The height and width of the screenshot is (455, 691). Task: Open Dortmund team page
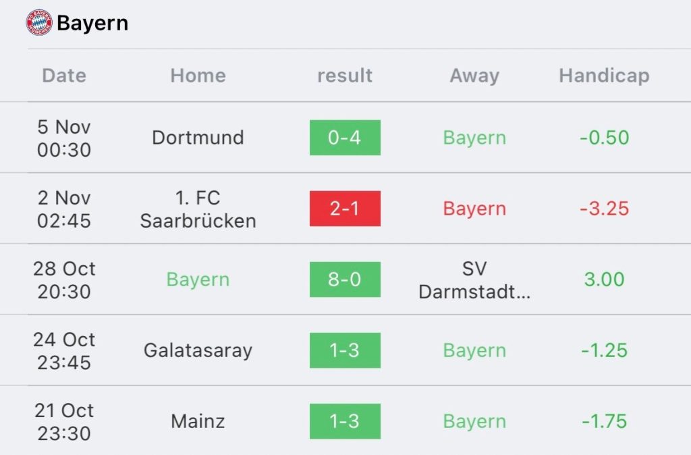pos(198,138)
